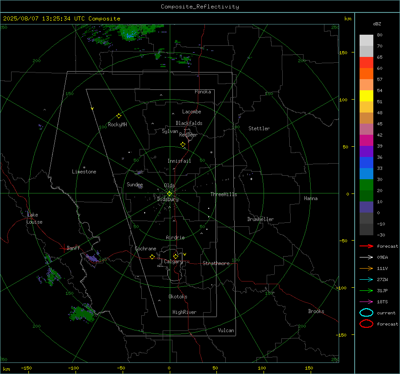Pick the green 30 dBZ color swatch

366,185
